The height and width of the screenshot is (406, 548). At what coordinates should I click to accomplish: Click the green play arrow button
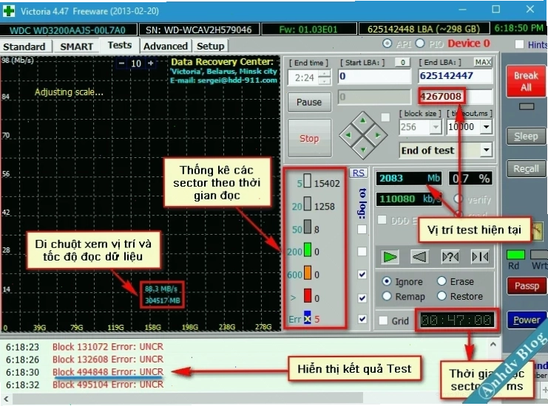[x=390, y=258]
